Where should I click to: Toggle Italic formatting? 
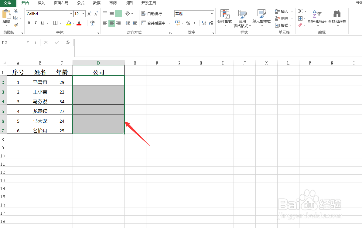click(x=36, y=23)
